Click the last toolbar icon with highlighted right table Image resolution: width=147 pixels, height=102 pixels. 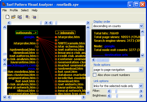point(34,17)
